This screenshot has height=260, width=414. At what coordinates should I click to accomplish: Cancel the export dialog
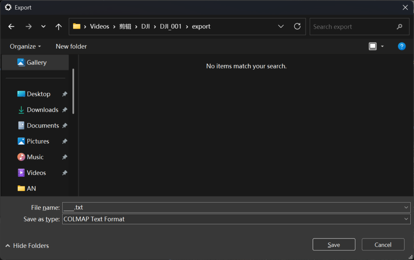pyautogui.click(x=382, y=245)
